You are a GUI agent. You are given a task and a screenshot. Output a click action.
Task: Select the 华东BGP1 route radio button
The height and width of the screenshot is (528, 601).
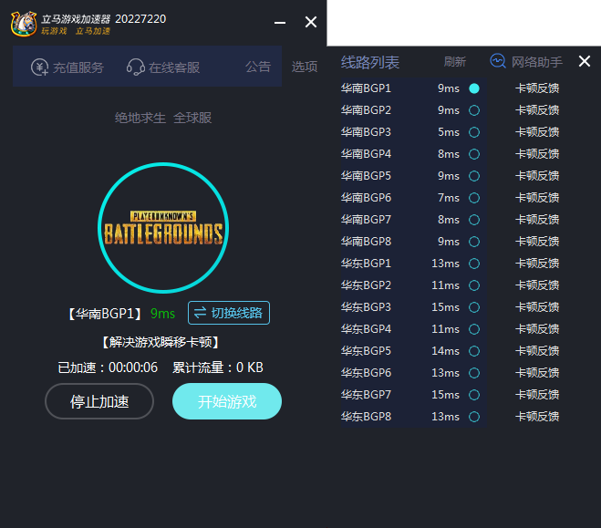tap(474, 264)
